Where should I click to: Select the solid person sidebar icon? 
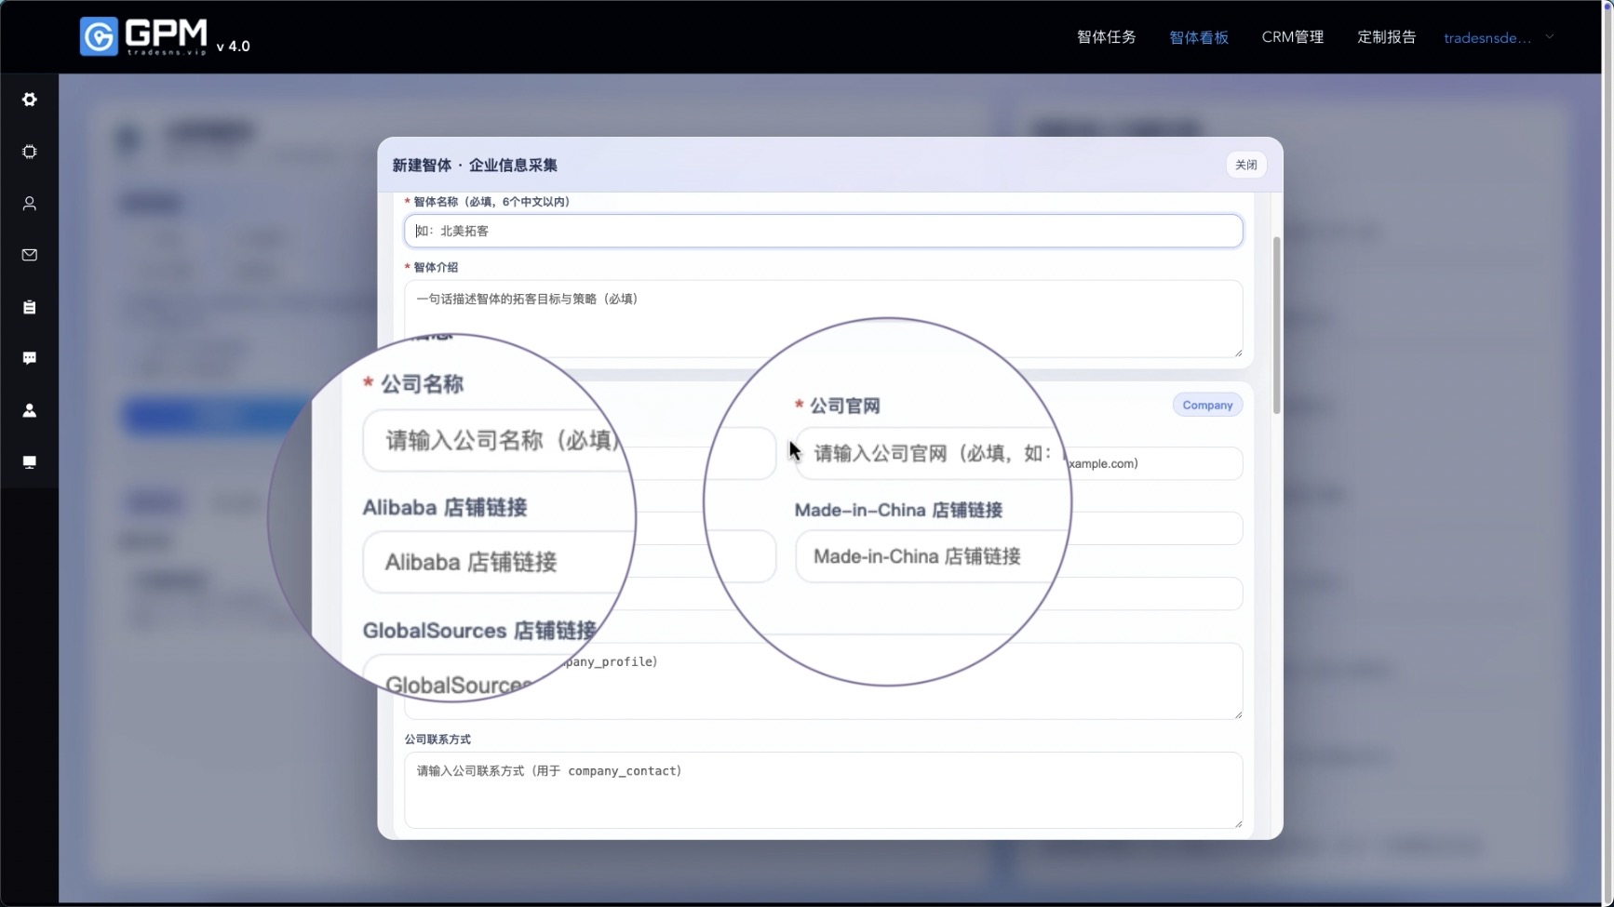tap(30, 410)
